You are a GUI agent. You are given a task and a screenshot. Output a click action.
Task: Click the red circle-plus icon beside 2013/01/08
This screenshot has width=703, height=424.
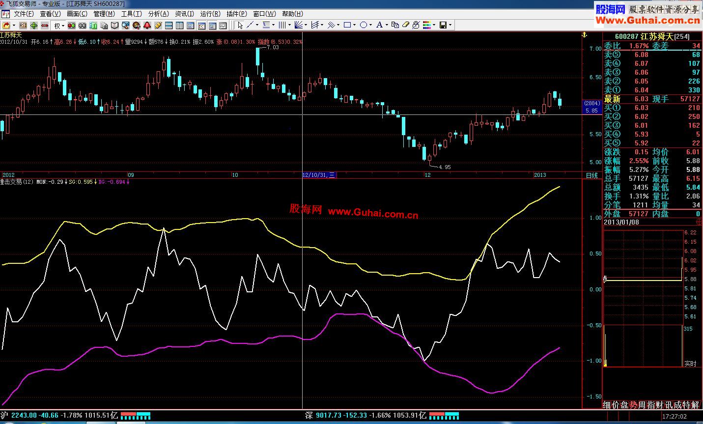pyautogui.click(x=699, y=222)
